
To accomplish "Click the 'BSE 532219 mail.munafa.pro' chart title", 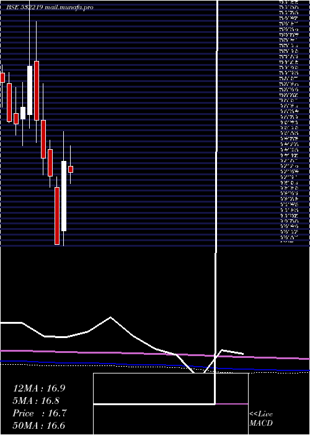I will (50, 7).
